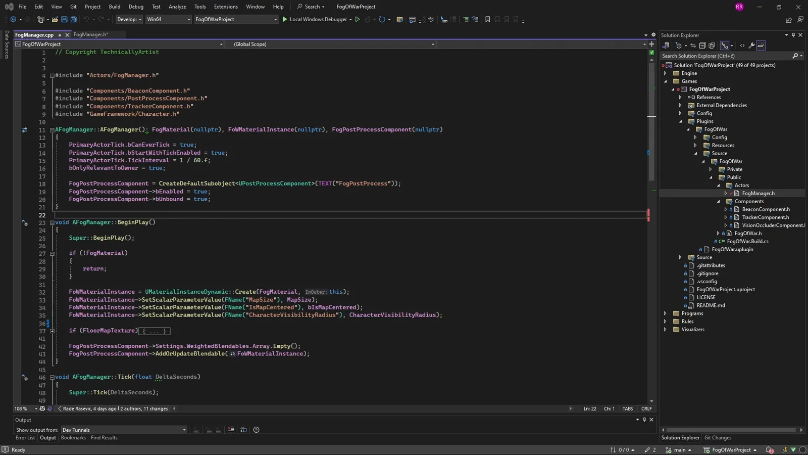Switch to the Git Changes tab

click(x=718, y=438)
